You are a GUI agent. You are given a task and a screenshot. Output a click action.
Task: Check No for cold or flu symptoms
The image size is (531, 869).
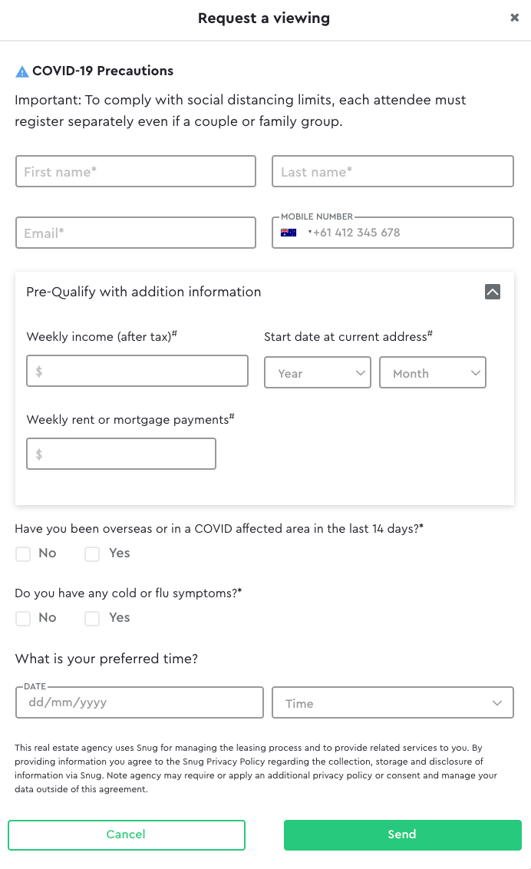coord(24,618)
